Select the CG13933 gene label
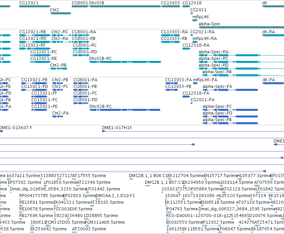 [x=170, y=3]
